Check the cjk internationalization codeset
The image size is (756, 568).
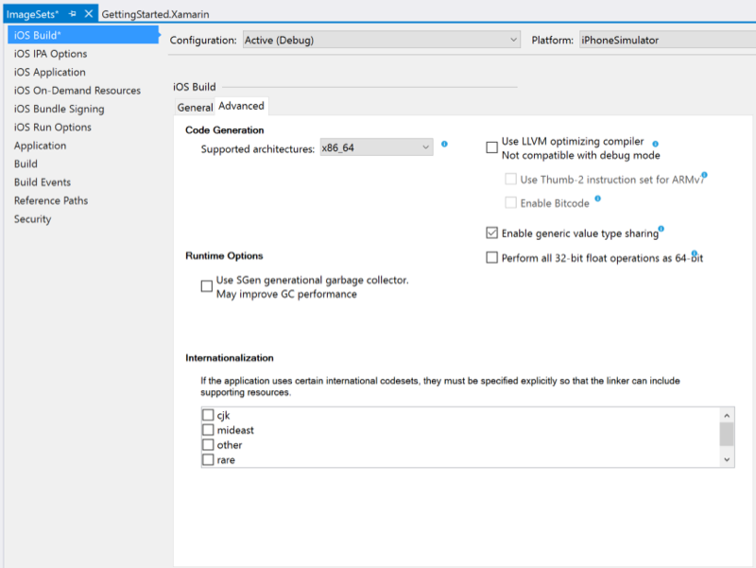click(x=209, y=415)
